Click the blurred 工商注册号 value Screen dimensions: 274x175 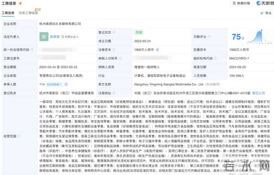pyautogui.click(x=53, y=57)
